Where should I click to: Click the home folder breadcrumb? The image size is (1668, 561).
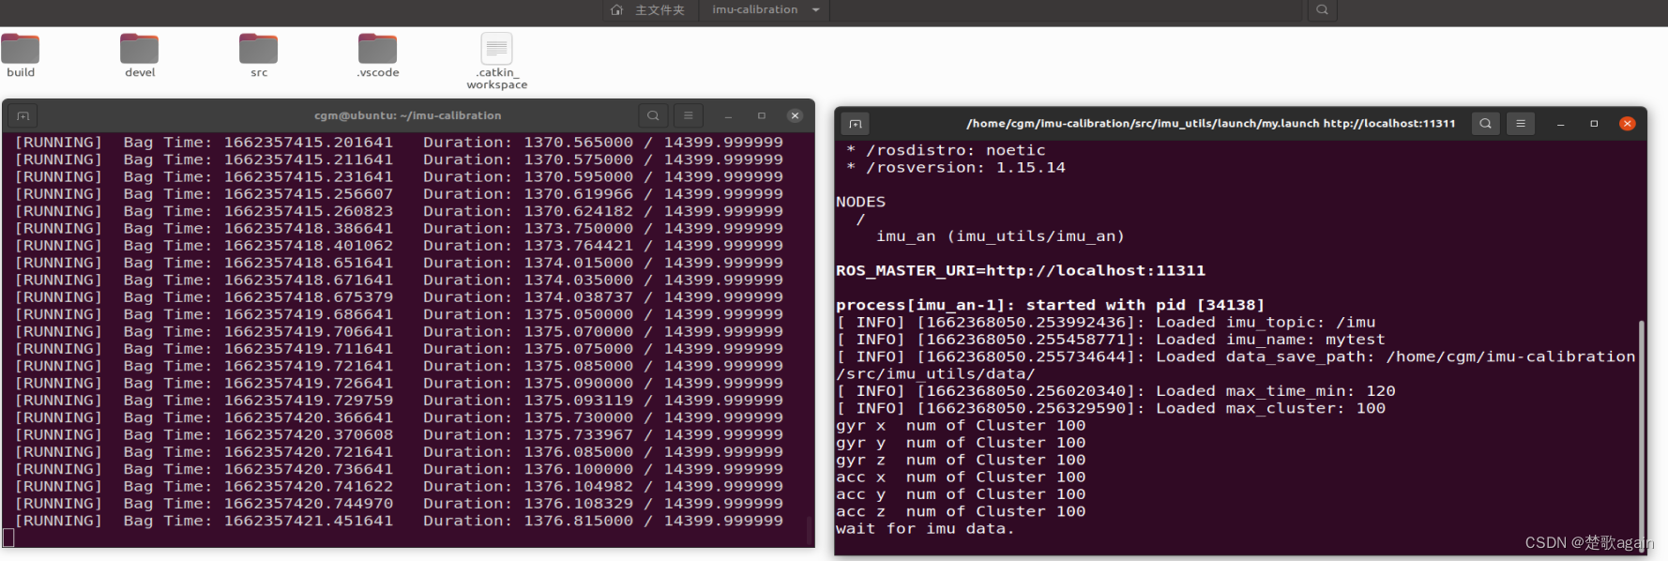pyautogui.click(x=648, y=10)
